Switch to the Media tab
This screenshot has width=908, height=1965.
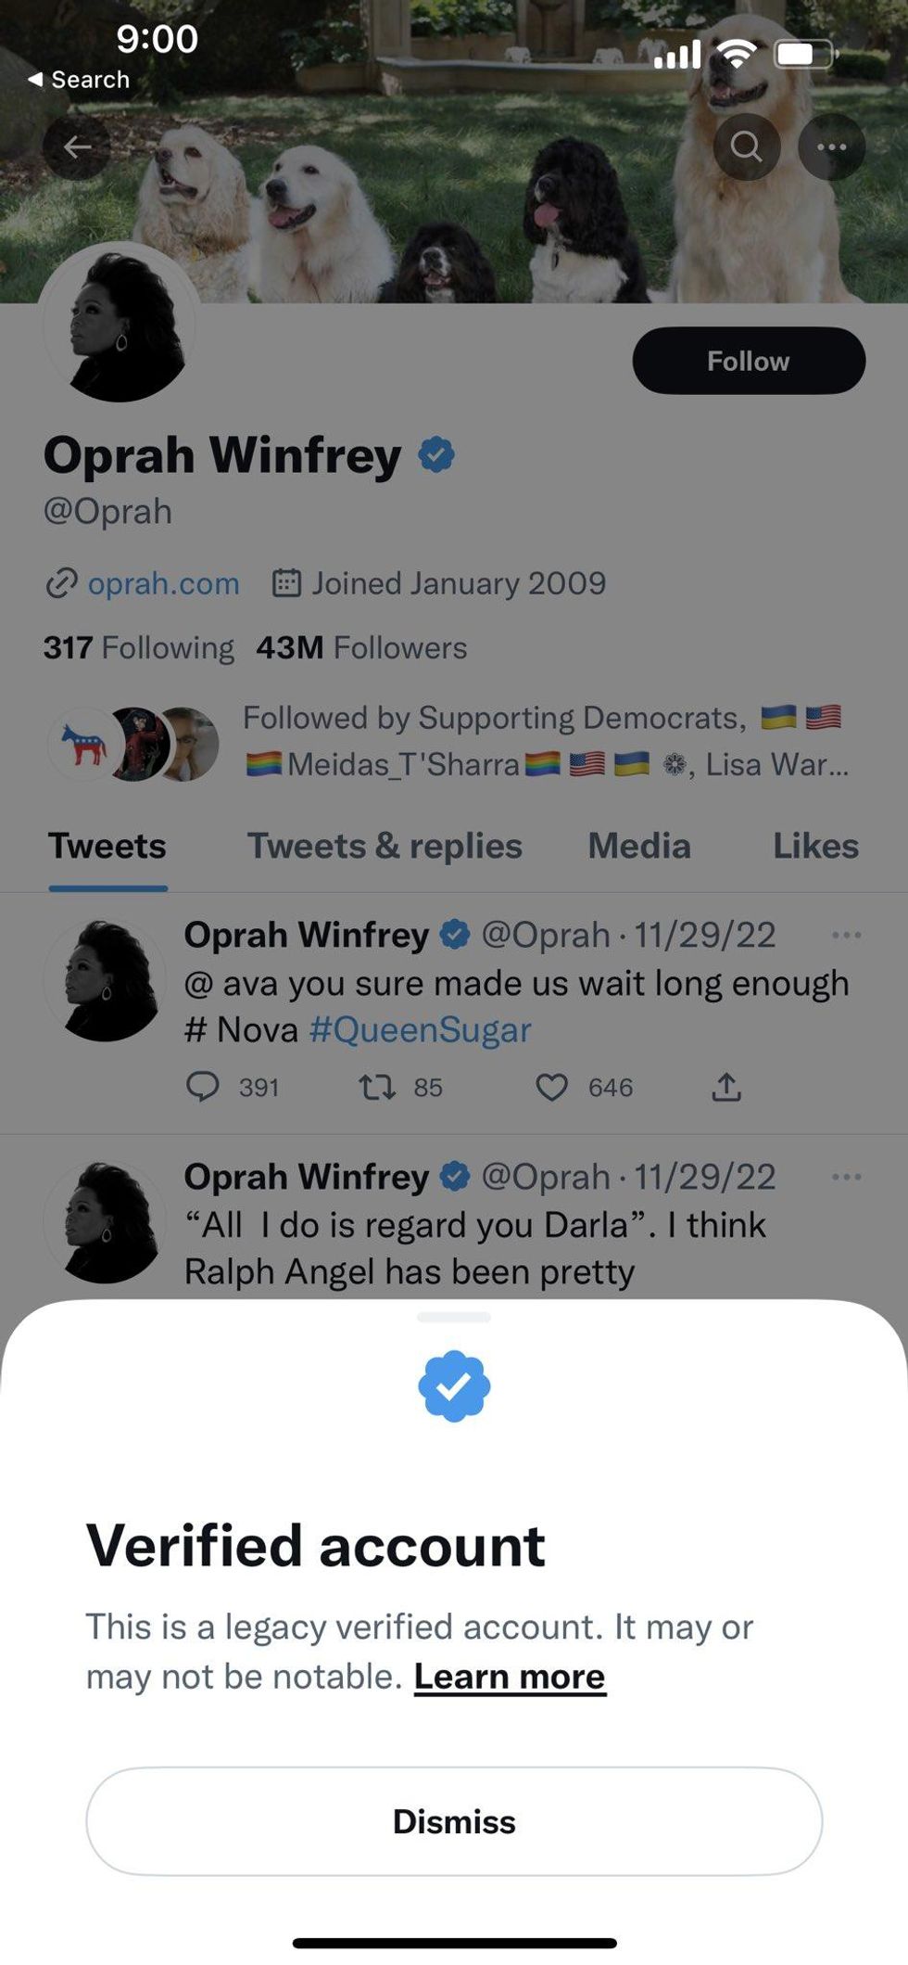point(639,846)
